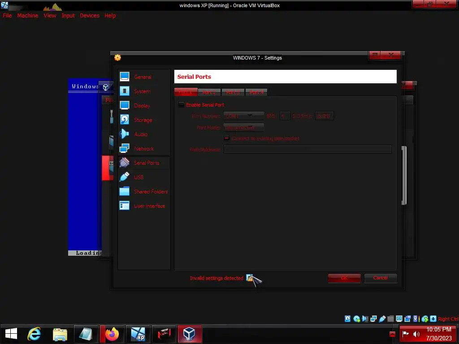Focus the Path/Address text field
This screenshot has width=459, height=344.
(307, 149)
